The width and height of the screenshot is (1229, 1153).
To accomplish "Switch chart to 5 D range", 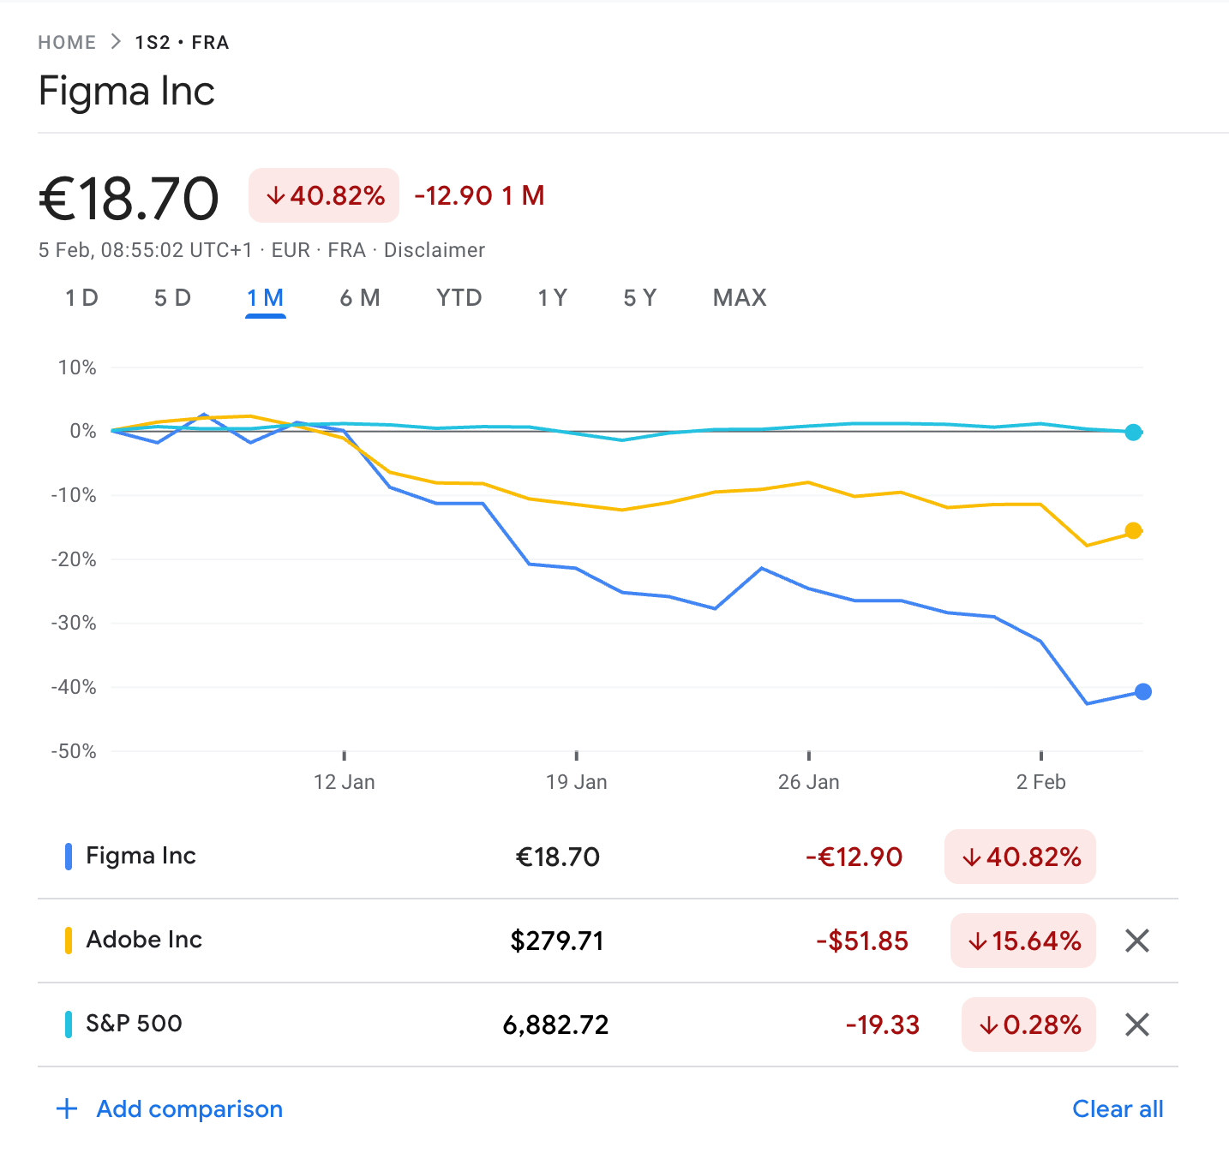I will click(x=172, y=298).
